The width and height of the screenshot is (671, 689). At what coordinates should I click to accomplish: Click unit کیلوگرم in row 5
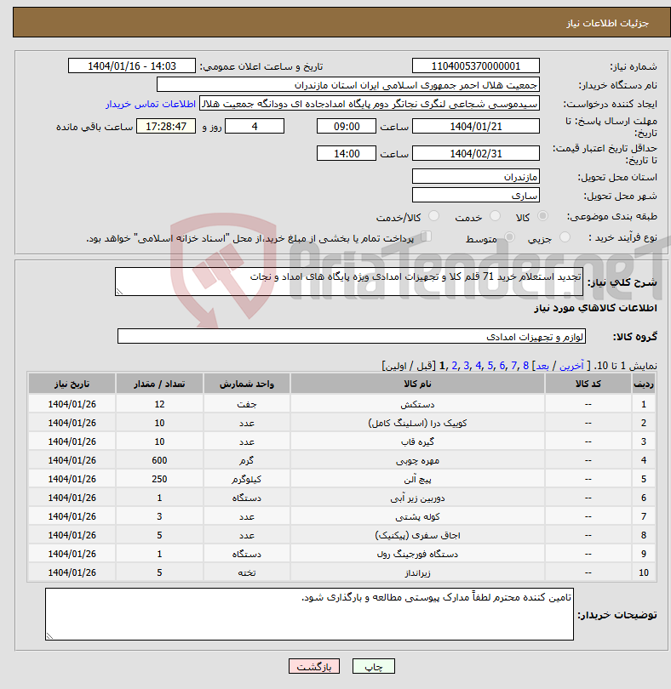(x=247, y=479)
